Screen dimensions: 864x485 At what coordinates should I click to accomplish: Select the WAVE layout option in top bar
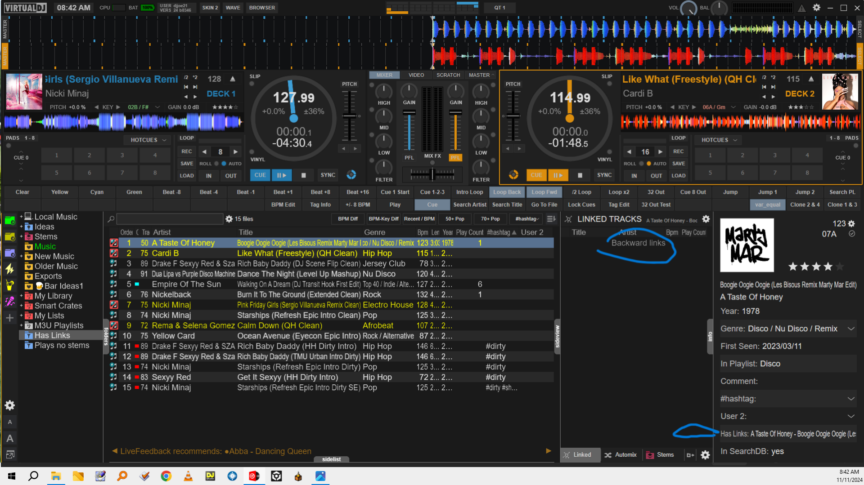coord(233,8)
